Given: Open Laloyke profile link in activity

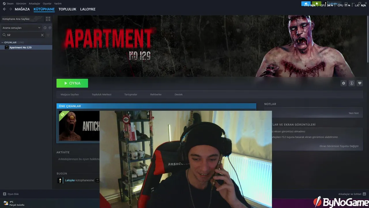Looking at the screenshot, I should [x=70, y=180].
